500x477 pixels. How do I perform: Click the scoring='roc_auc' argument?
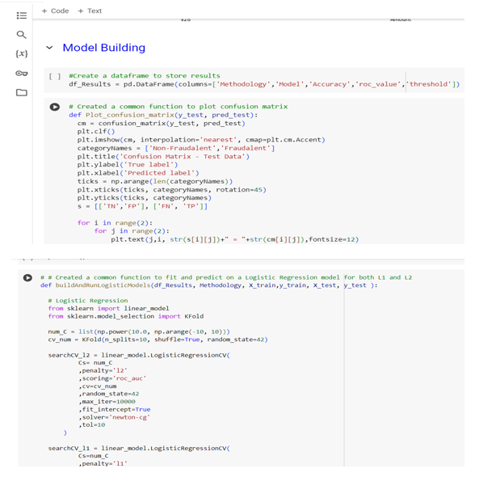112,378
